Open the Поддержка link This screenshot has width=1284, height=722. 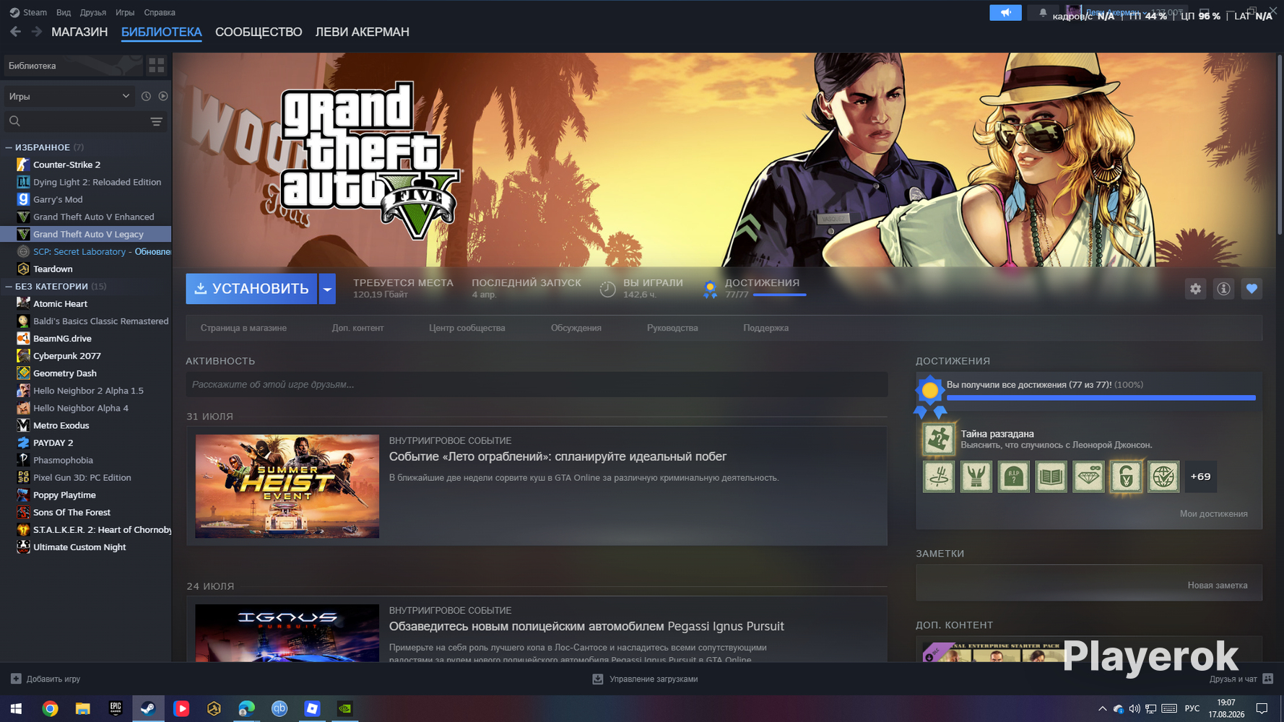pyautogui.click(x=766, y=328)
